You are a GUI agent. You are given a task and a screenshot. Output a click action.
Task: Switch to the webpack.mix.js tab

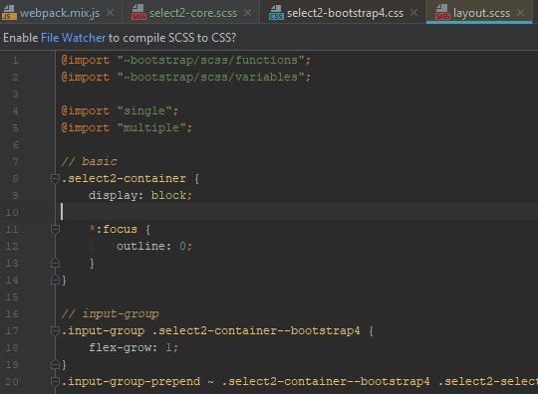(x=60, y=13)
